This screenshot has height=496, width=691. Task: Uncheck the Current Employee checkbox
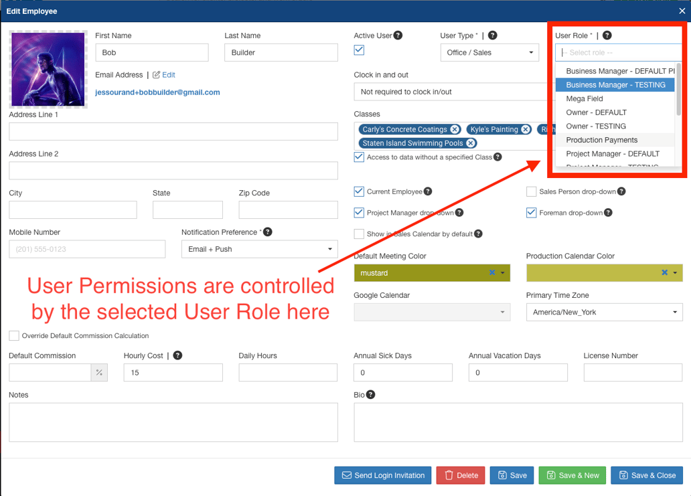pos(359,191)
